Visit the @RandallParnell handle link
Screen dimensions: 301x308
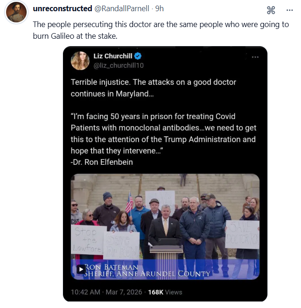[x=123, y=8]
